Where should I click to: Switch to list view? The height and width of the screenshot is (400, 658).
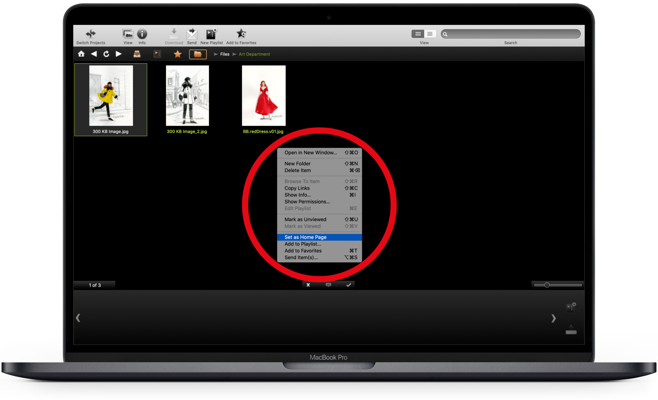tap(430, 34)
